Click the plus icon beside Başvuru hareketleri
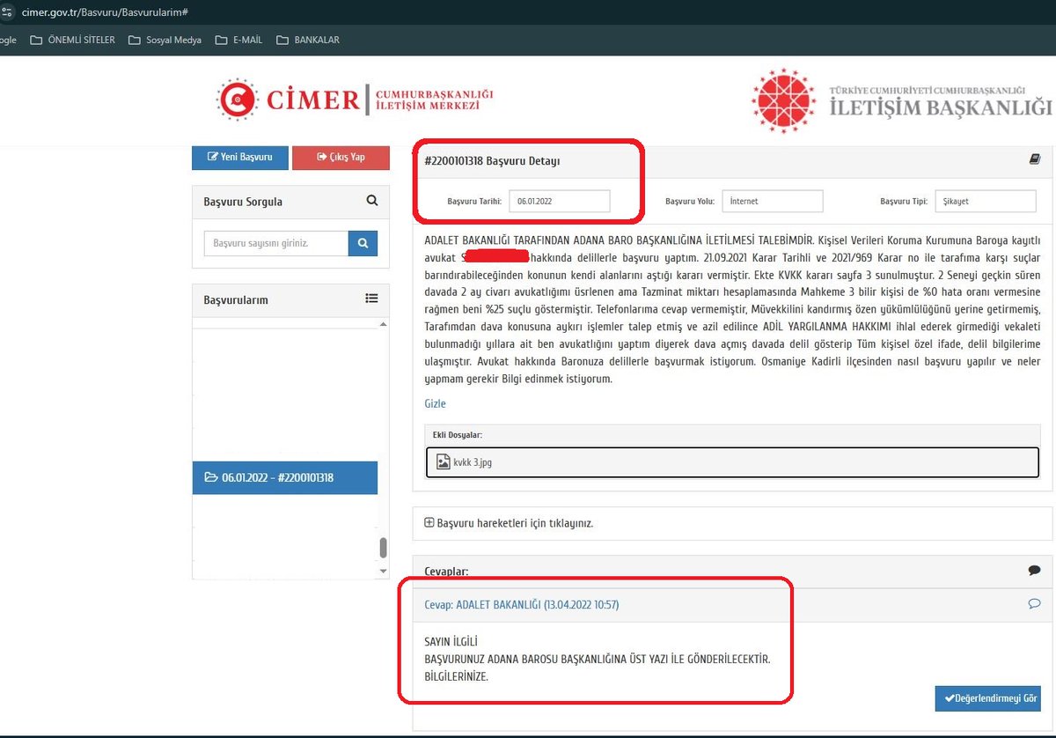This screenshot has height=738, width=1056. pyautogui.click(x=429, y=522)
